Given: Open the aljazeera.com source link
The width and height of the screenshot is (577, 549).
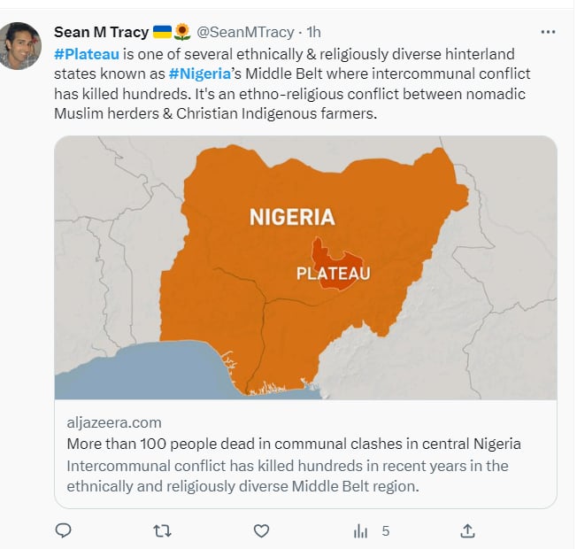Looking at the screenshot, I should tap(114, 422).
